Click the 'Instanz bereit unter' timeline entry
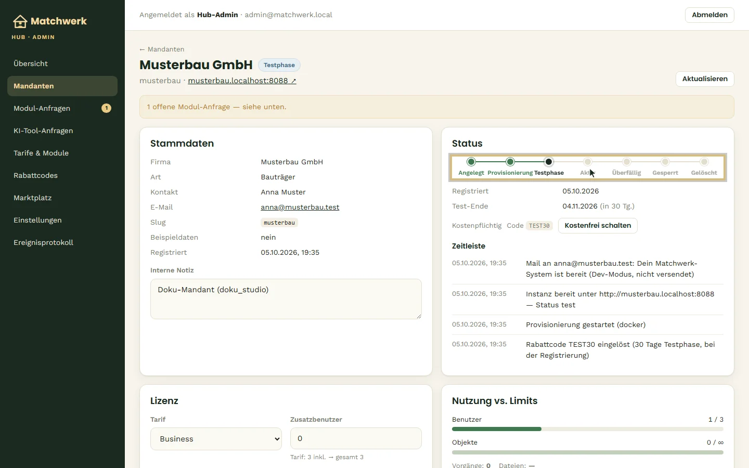Screen dimensions: 749x468 click(x=588, y=300)
